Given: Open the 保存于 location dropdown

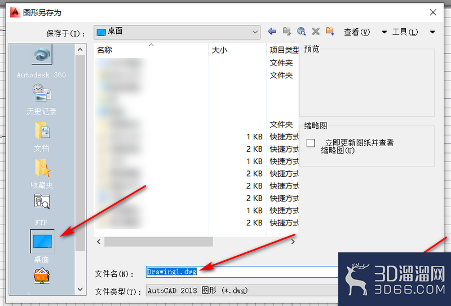Looking at the screenshot, I should (177, 32).
